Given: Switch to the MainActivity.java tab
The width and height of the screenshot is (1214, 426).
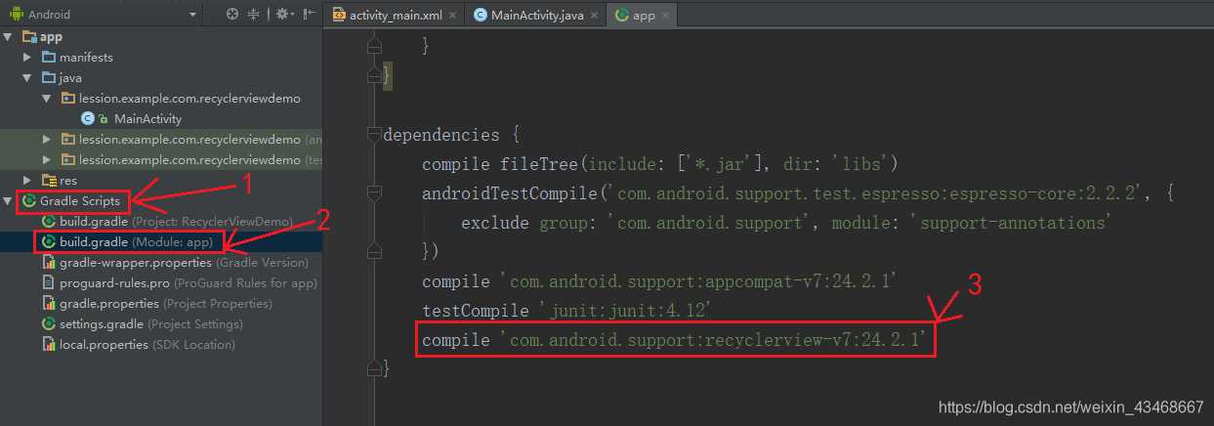Looking at the screenshot, I should [x=536, y=15].
